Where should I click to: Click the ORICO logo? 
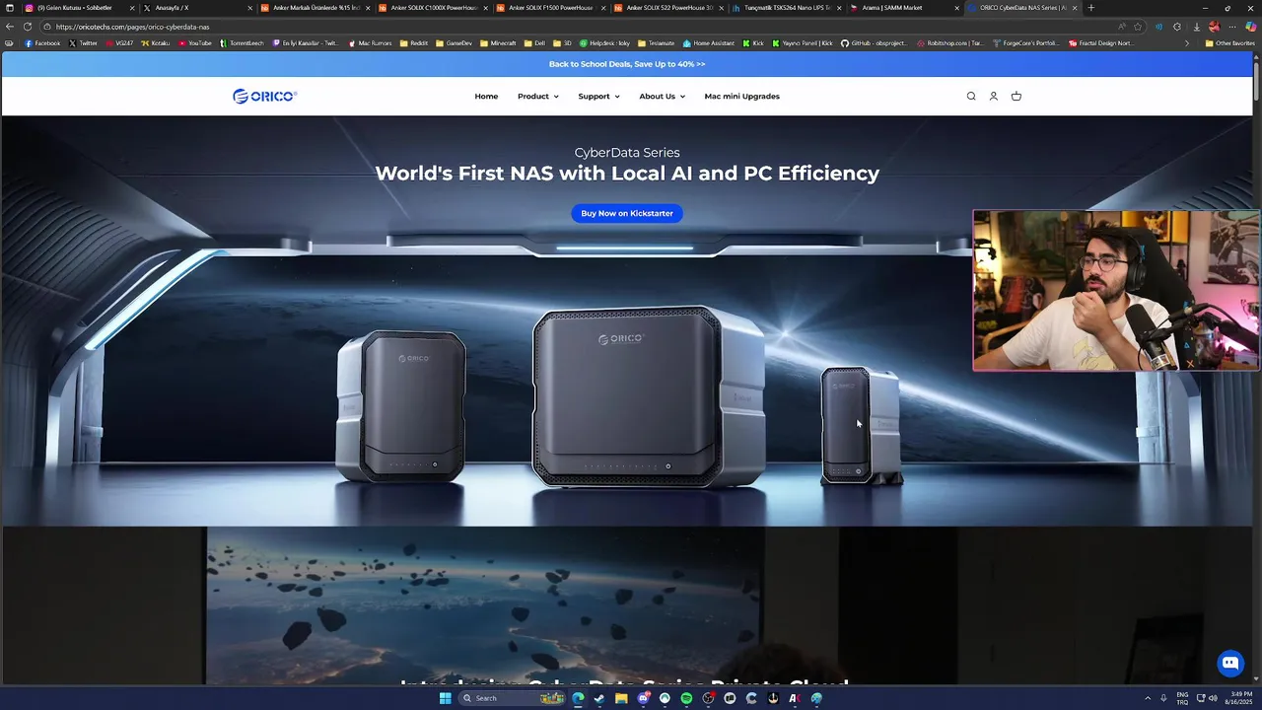point(265,96)
